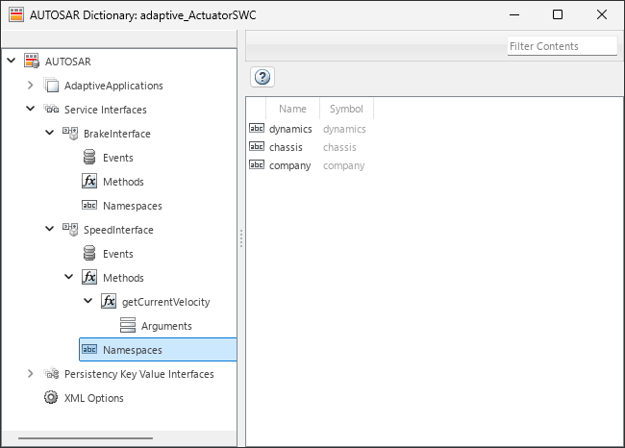
Task: Open help with the question mark button
Action: (x=262, y=77)
